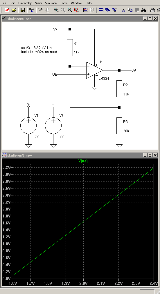Screen dimensions: 160x294
Task: Click the V(ua) trace label
Action: [x=83, y=161]
